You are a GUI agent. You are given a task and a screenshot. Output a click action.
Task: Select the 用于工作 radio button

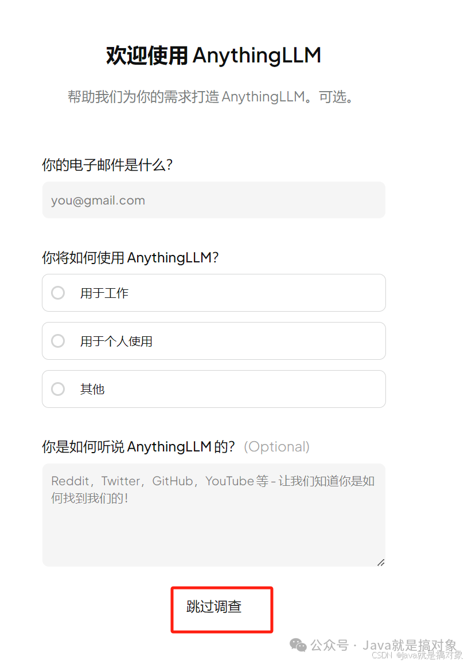57,293
